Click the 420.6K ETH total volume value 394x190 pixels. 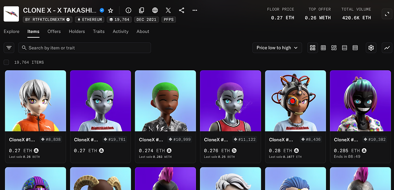(356, 18)
